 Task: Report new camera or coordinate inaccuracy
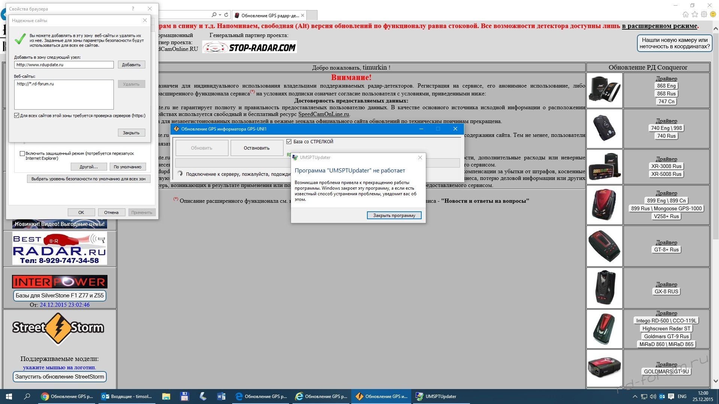tap(674, 43)
